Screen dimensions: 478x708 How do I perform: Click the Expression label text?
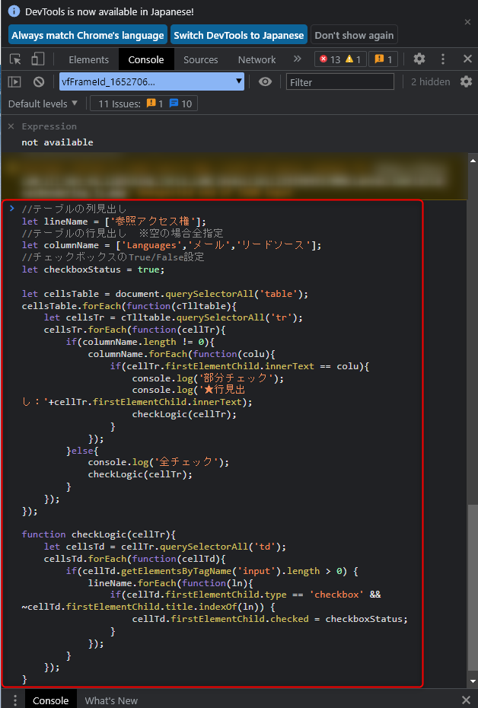coord(49,126)
